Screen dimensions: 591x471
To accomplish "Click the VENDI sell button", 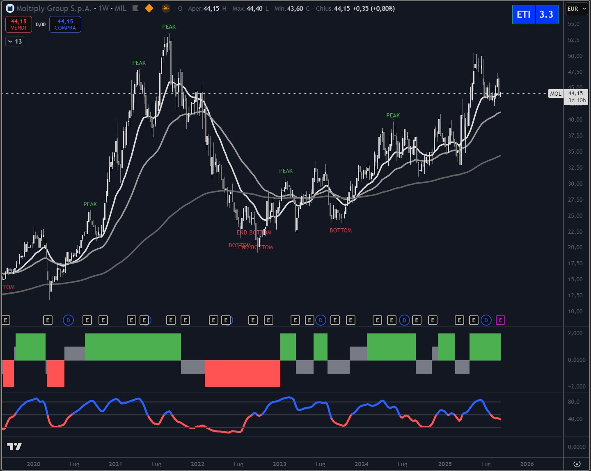I will coord(18,24).
